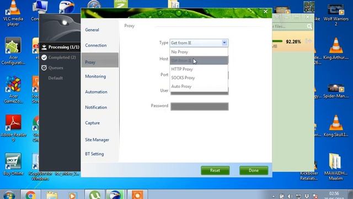Click the 92.26% download progress bar
The height and width of the screenshot is (199, 353).
pos(277,41)
